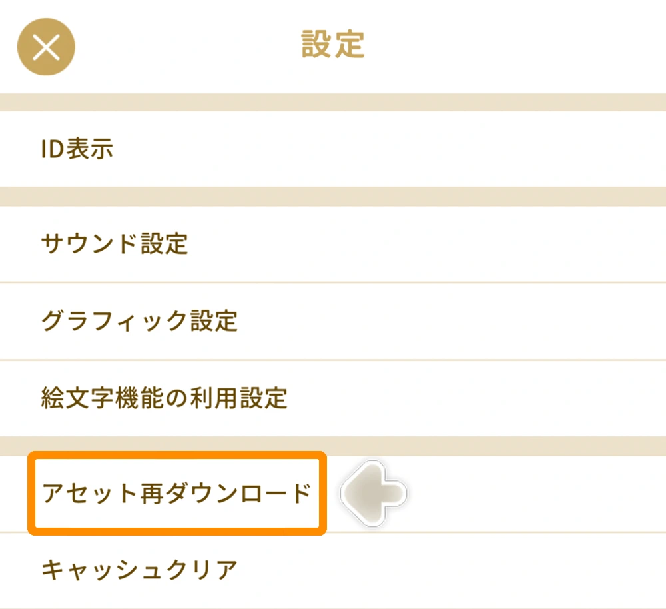Tap アセット再ダウンロード to redownload assets
This screenshot has width=666, height=609.
tap(176, 494)
